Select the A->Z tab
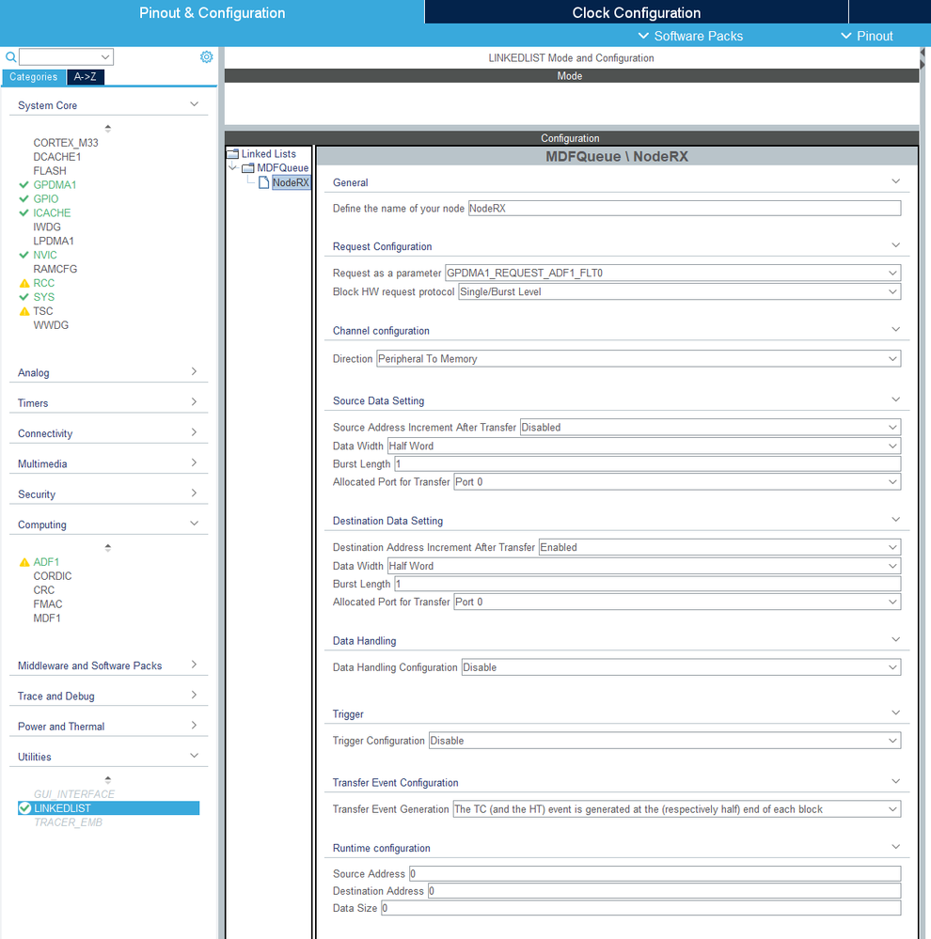The width and height of the screenshot is (931, 939). [85, 77]
